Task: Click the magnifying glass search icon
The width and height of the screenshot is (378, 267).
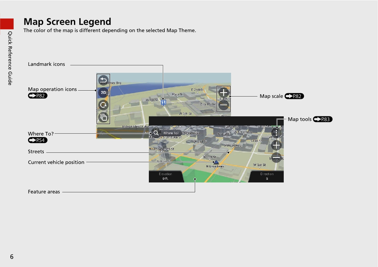Action: (x=156, y=133)
